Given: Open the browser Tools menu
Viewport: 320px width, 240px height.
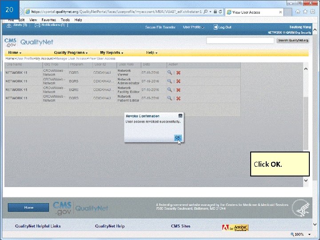Looking at the screenshot, I should [x=65, y=20].
